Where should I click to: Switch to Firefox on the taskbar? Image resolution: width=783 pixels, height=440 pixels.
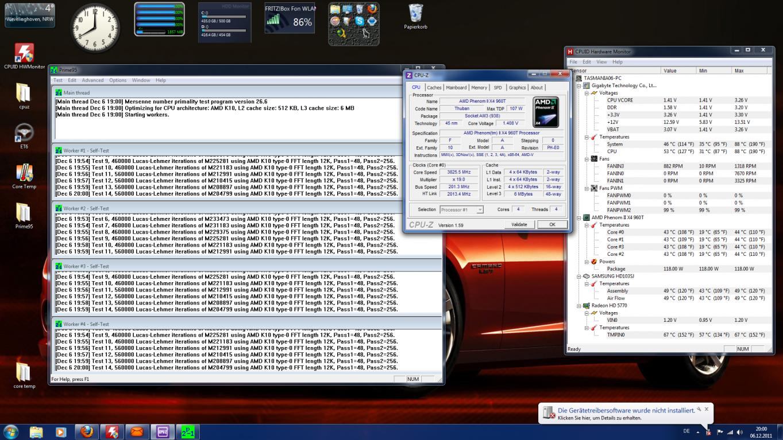pyautogui.click(x=87, y=432)
